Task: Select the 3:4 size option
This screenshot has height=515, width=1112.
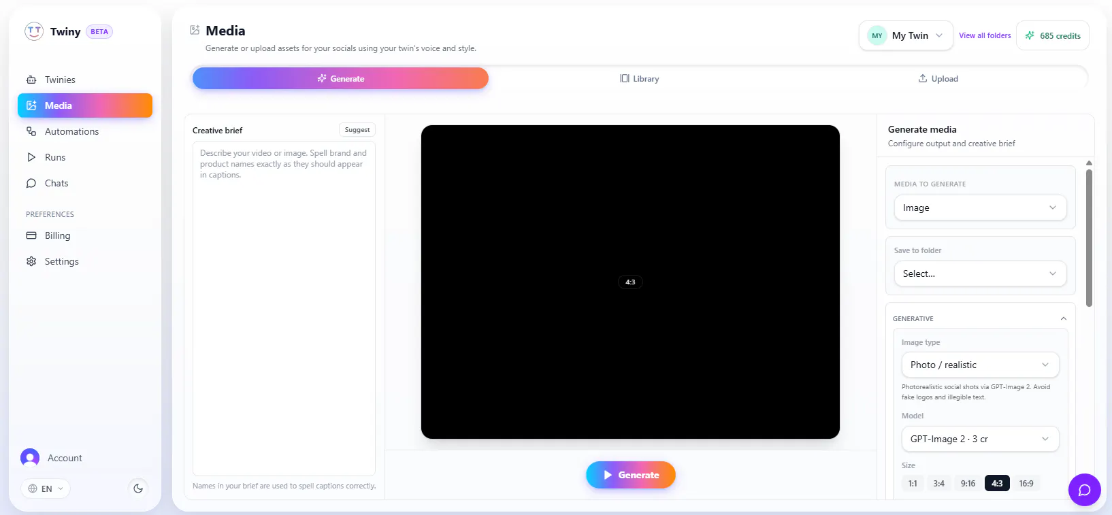Action: (x=938, y=484)
